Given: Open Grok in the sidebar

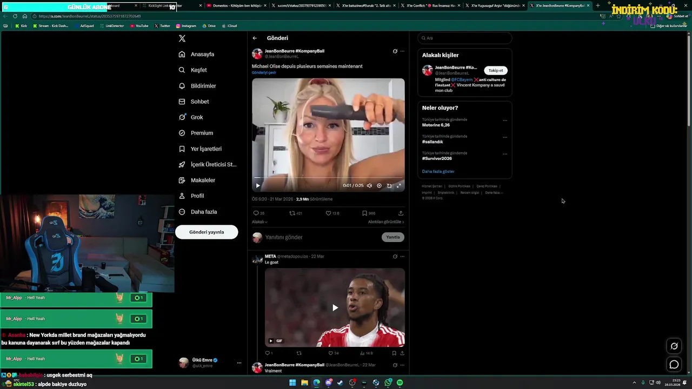Looking at the screenshot, I should (191, 117).
